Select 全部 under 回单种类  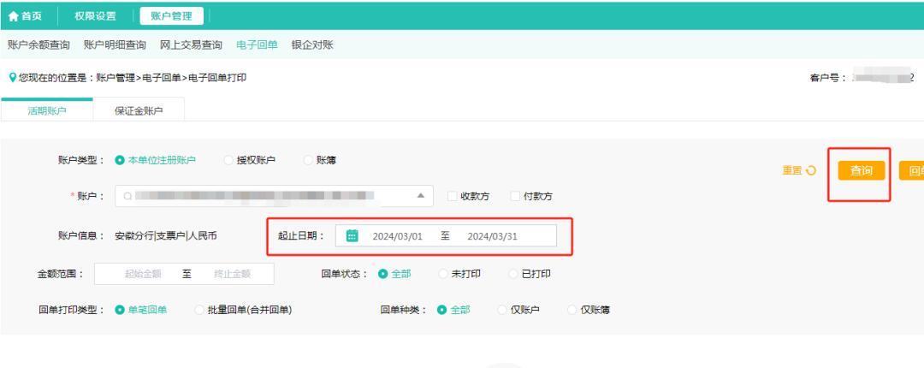pos(442,310)
